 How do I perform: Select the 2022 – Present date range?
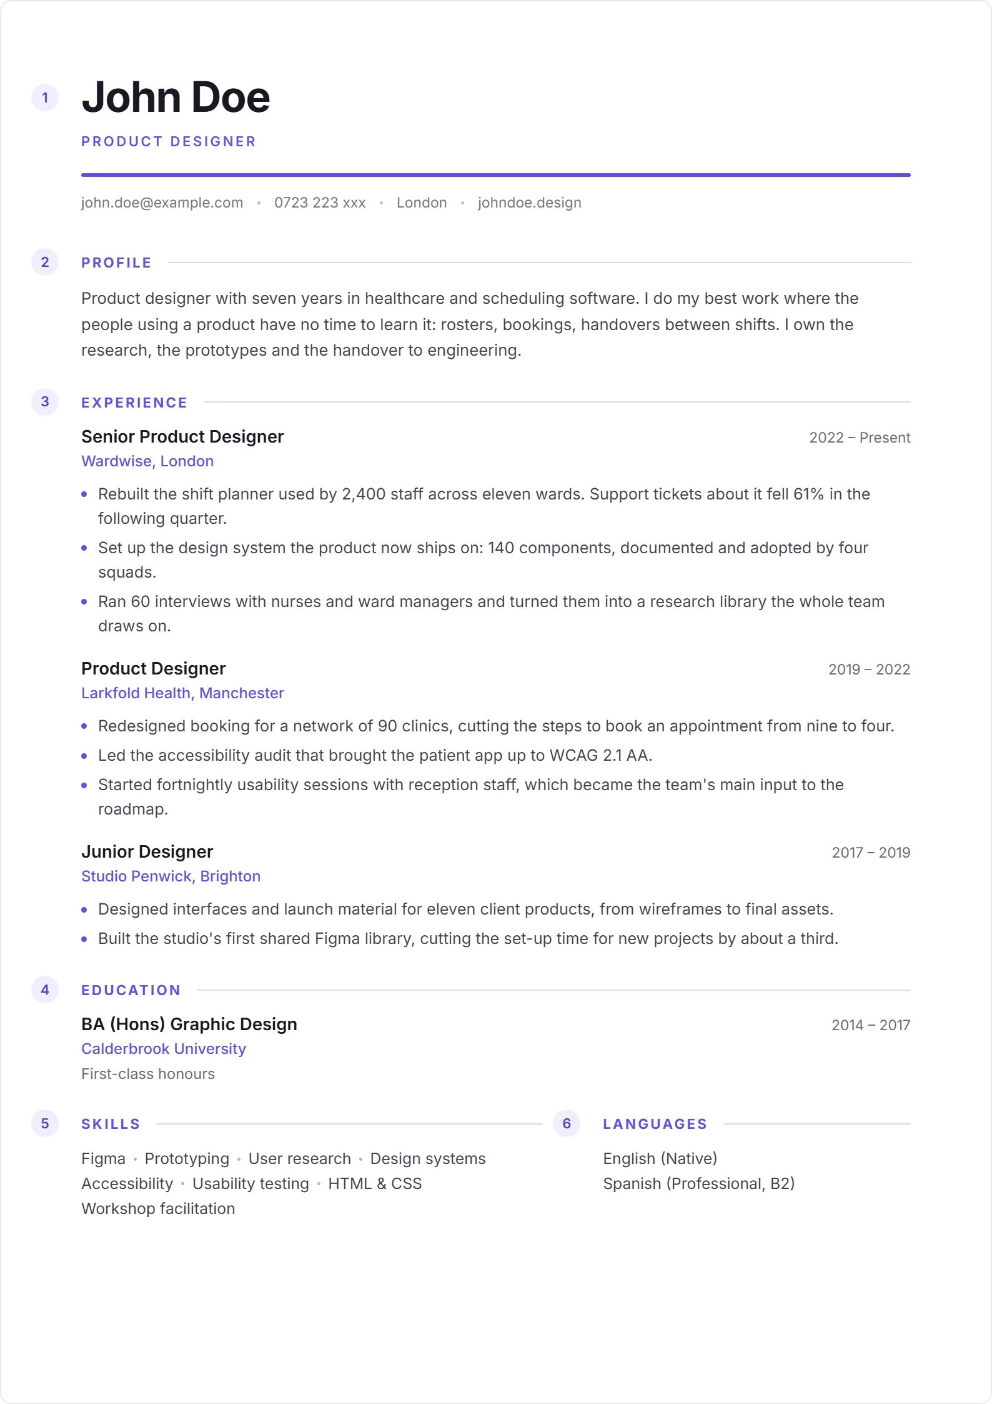point(860,438)
